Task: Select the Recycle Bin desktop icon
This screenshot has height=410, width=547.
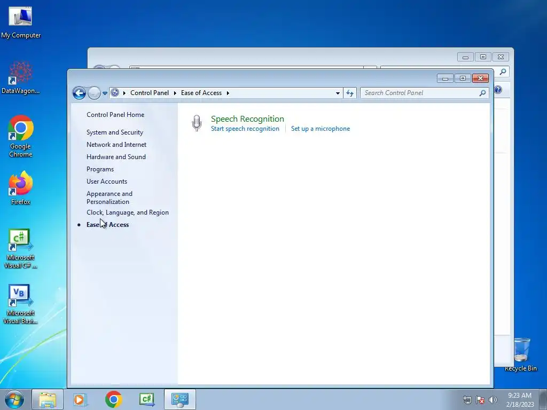Action: click(x=521, y=354)
